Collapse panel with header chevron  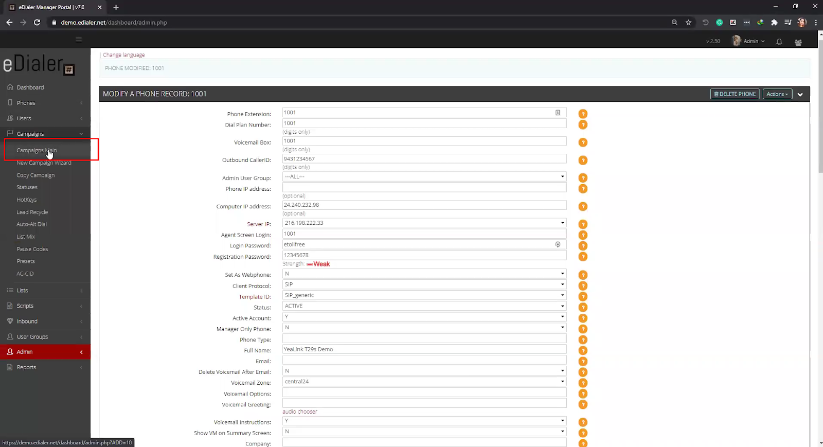pyautogui.click(x=800, y=95)
